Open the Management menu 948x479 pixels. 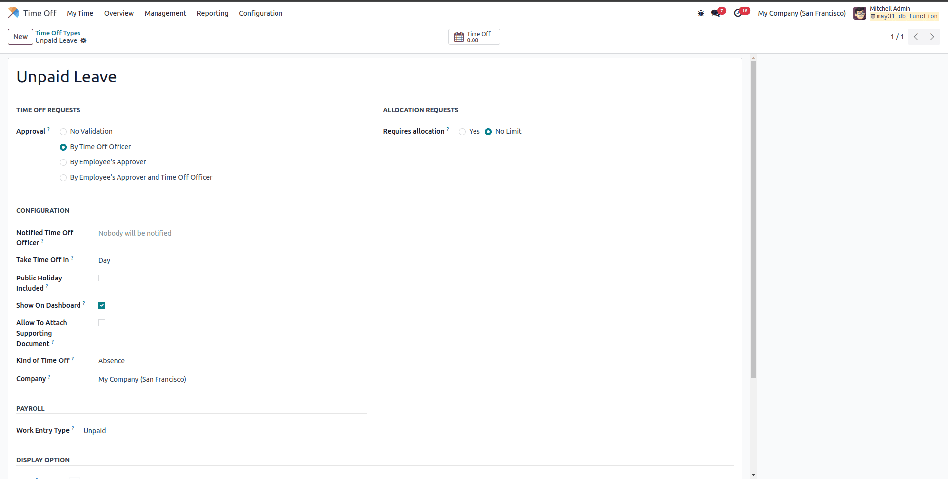coord(165,13)
